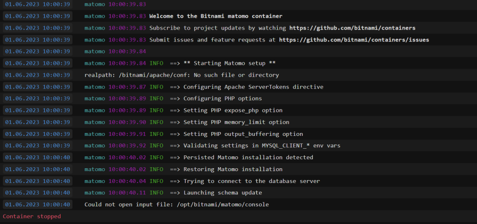The height and width of the screenshot is (224, 477).
Task: Click INFO tag on 'Restoring Matomo installation' row
Action: pyautogui.click(x=156, y=169)
